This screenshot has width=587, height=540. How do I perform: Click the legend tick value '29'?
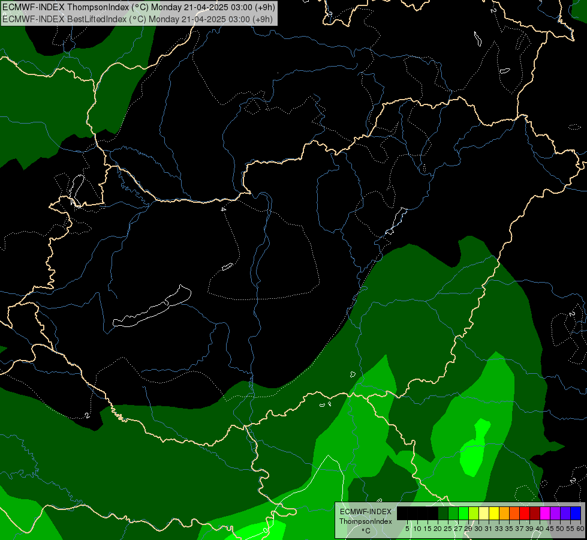[468, 529]
